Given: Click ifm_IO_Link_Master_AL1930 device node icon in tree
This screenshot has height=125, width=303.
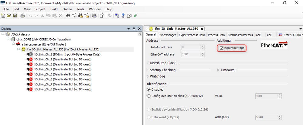Looking at the screenshot, I should (23, 50).
